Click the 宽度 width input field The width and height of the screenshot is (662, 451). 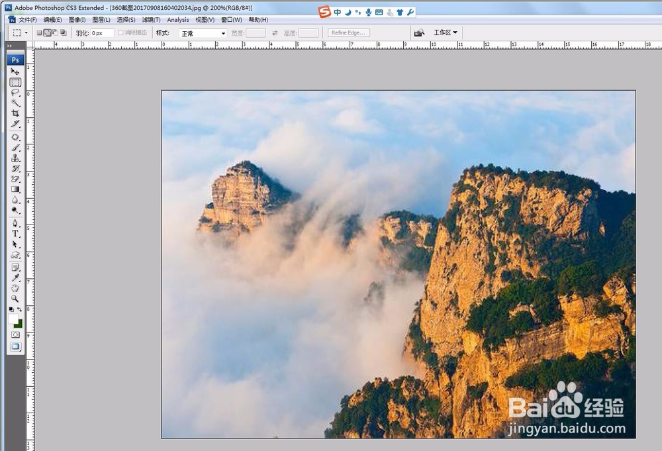(x=256, y=33)
